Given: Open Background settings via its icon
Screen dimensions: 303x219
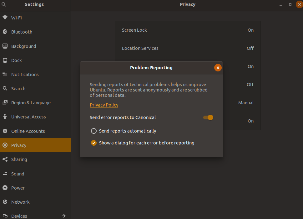Looking at the screenshot, I should point(5,46).
